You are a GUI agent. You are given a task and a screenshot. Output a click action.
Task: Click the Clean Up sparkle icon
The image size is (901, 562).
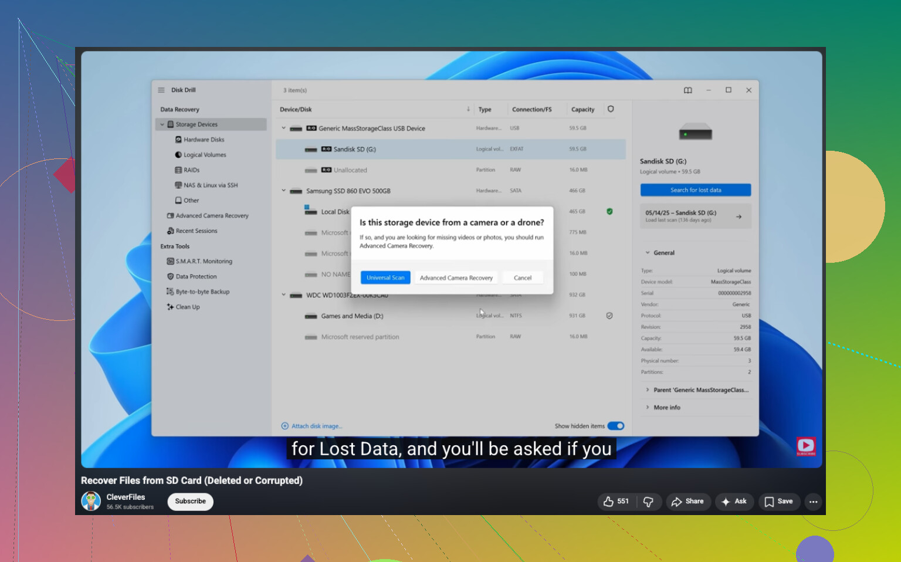point(170,307)
